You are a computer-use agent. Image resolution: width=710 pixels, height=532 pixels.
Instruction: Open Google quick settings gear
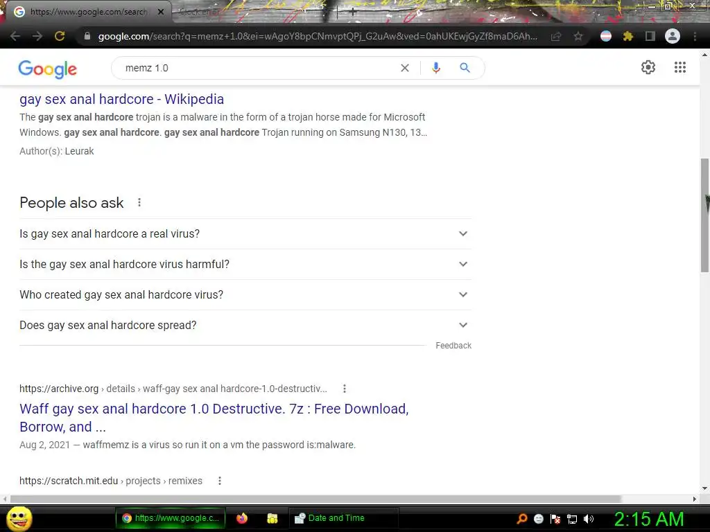648,67
